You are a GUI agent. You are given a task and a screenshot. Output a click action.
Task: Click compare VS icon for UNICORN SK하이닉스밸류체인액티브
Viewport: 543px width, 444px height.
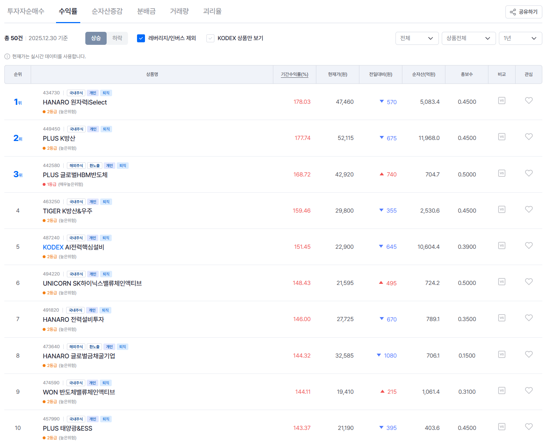tap(501, 282)
